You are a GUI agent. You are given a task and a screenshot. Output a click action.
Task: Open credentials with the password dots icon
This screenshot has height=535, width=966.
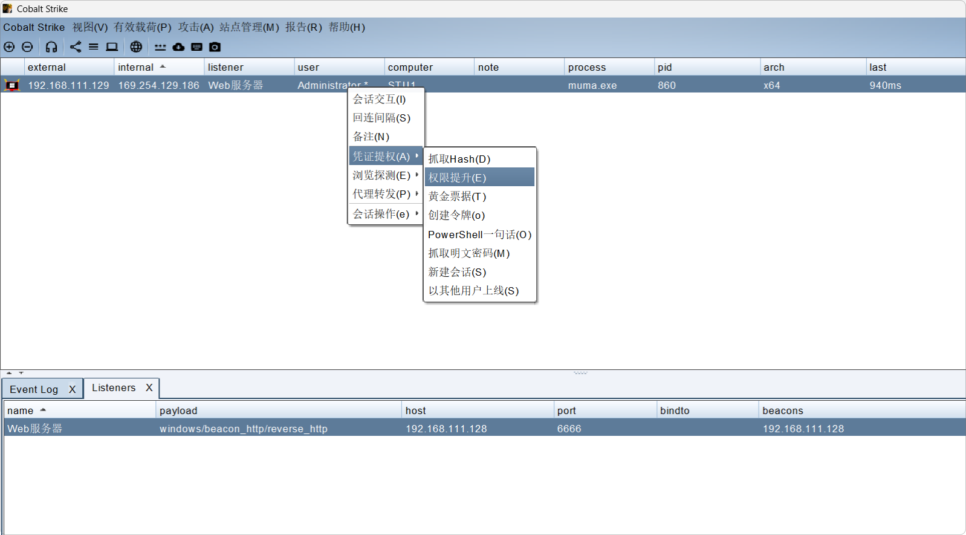[x=160, y=47]
